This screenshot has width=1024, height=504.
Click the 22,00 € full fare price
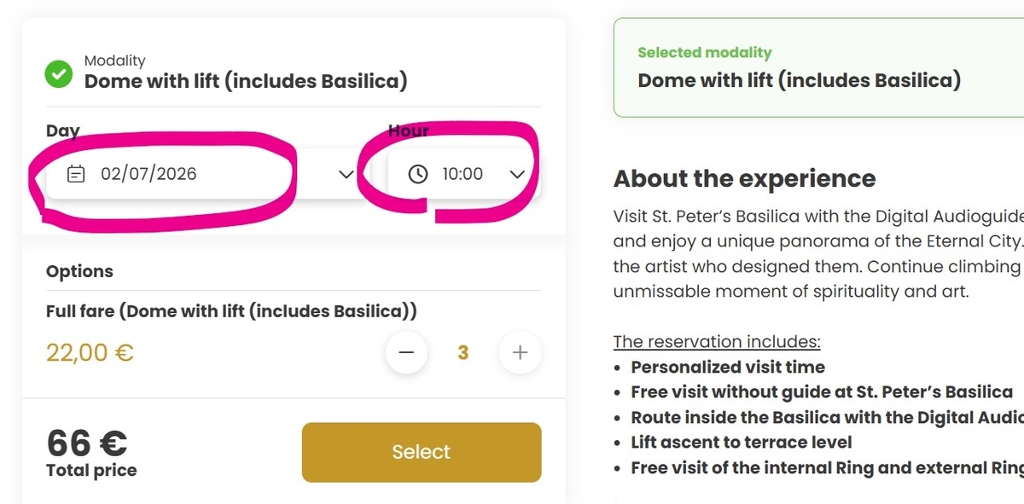[90, 352]
